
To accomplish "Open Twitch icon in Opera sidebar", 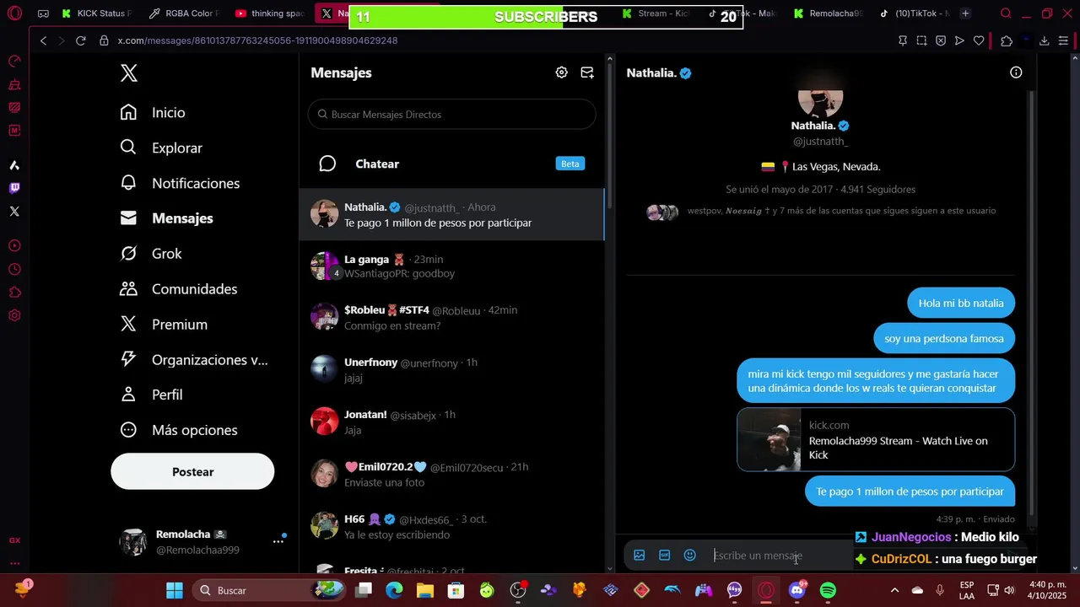I will click(14, 188).
